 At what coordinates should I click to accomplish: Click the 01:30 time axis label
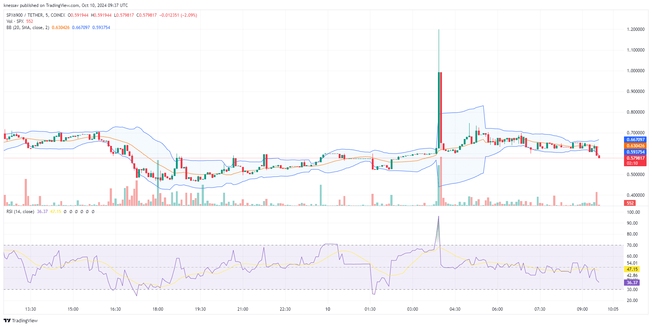point(370,309)
